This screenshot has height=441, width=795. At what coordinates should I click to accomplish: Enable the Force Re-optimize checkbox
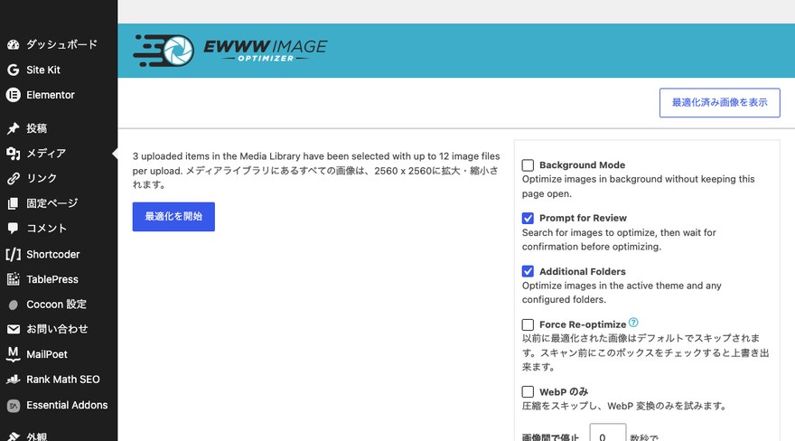pos(528,324)
